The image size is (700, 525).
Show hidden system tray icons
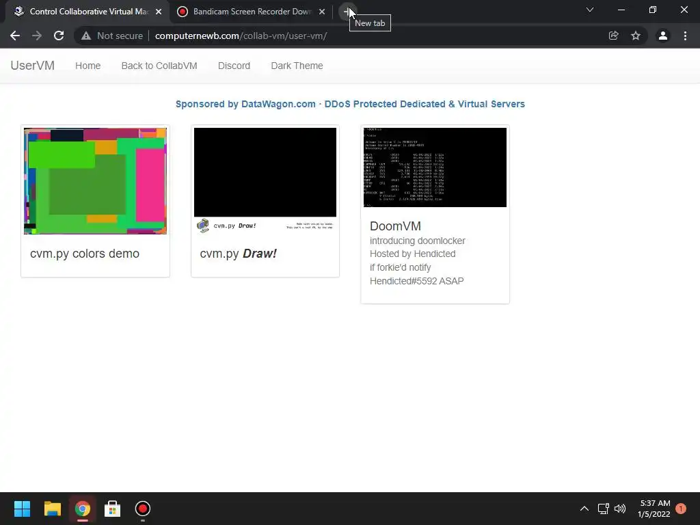(x=584, y=509)
